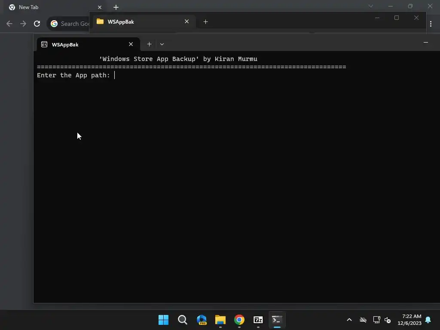440x330 pixels.
Task: Open a new terminal tab with plus button
Action: [x=149, y=44]
